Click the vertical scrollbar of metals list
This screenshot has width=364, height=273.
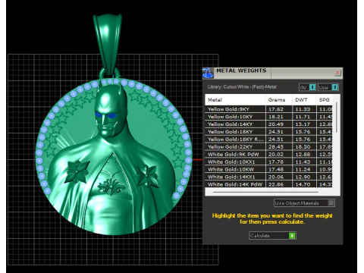click(337, 117)
